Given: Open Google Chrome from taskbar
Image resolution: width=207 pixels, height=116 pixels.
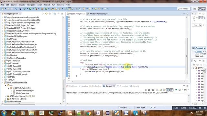Looking at the screenshot, I should (88, 113).
